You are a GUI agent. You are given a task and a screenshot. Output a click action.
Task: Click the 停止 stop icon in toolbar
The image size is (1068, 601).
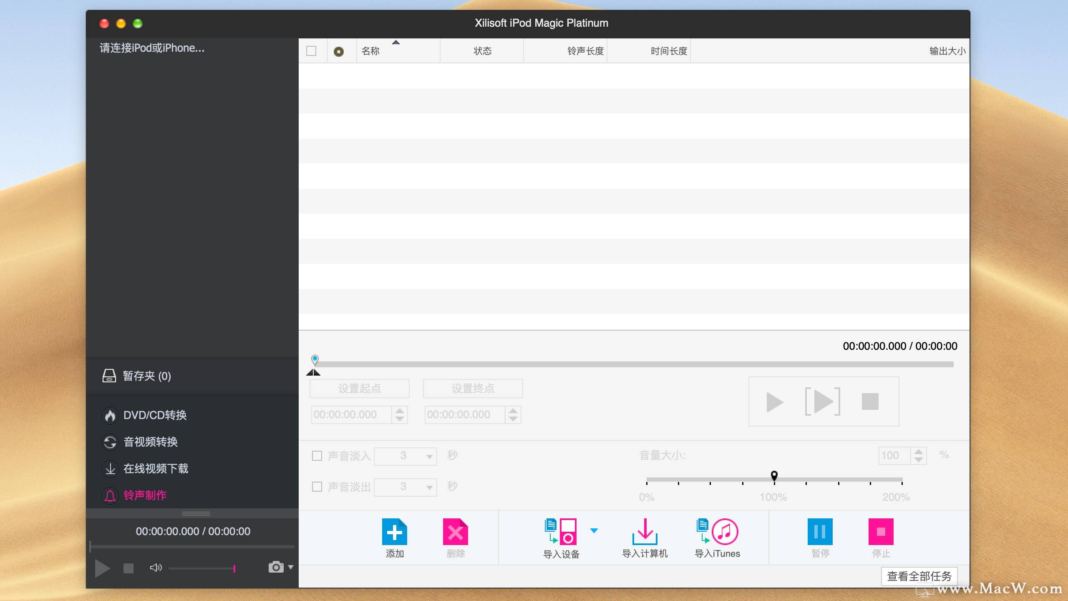pos(881,531)
